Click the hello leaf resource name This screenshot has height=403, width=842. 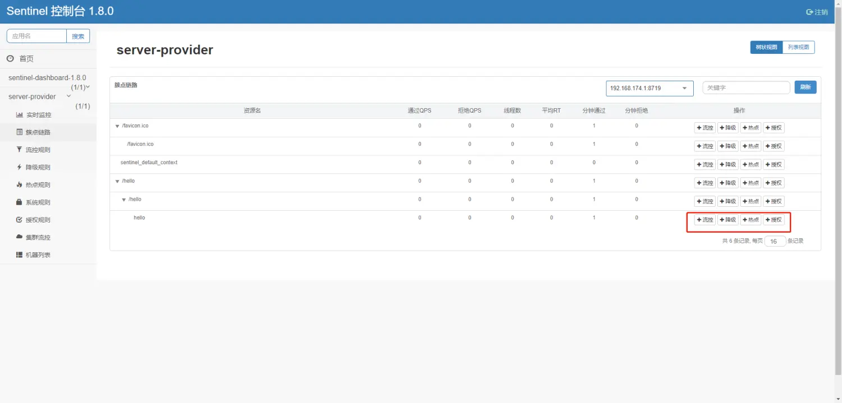coord(139,217)
